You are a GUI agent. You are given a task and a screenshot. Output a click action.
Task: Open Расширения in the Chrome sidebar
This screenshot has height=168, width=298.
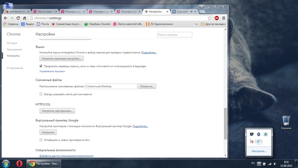point(14,49)
